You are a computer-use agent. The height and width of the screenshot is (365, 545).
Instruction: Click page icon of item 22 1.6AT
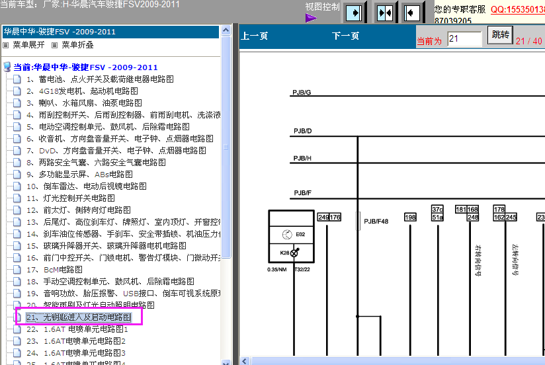(x=17, y=329)
